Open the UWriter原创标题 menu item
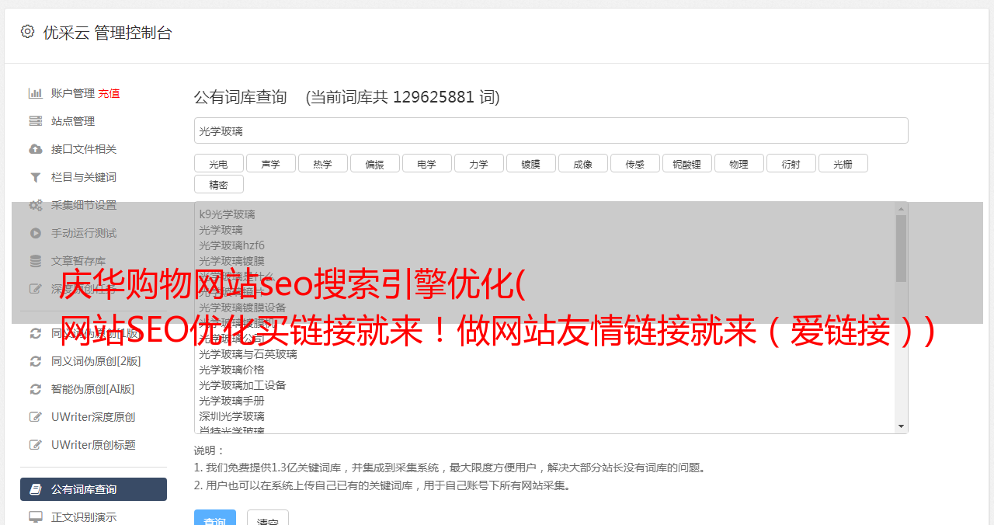This screenshot has height=525, width=994. pyautogui.click(x=93, y=445)
